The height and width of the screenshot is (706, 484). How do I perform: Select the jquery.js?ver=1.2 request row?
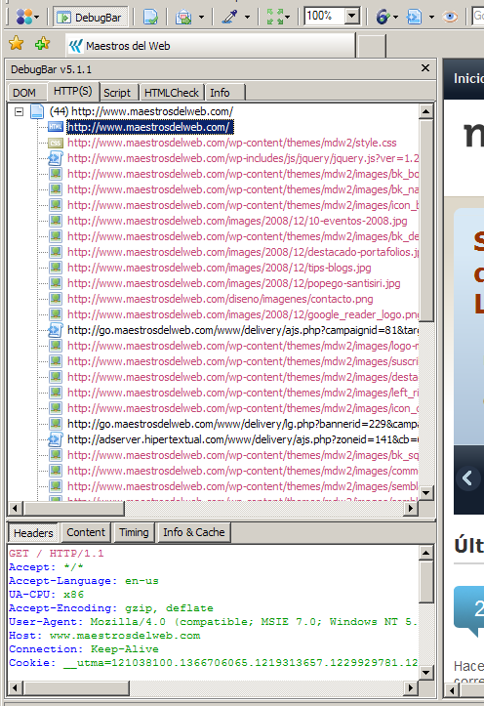tap(243, 158)
